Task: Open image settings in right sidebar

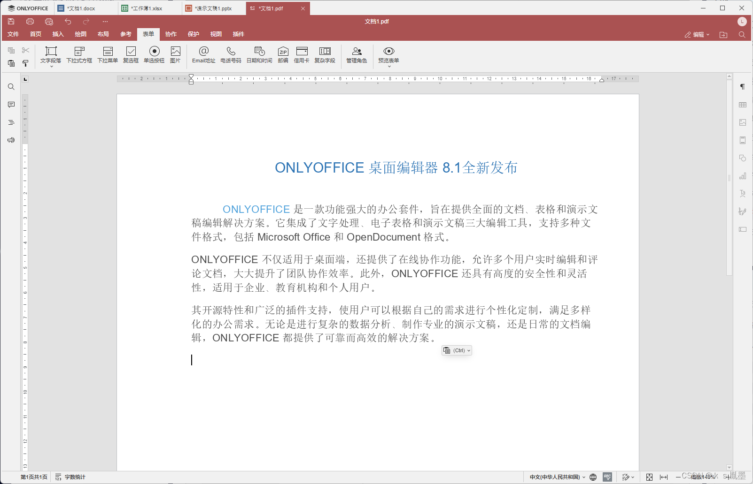Action: 743,122
